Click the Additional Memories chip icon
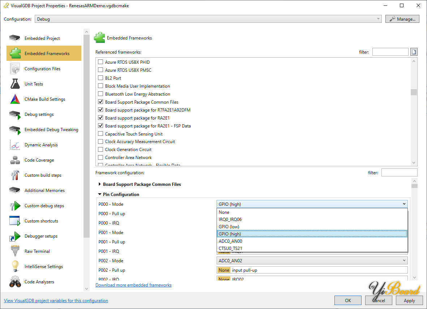This screenshot has width=427, height=309. tap(15, 190)
